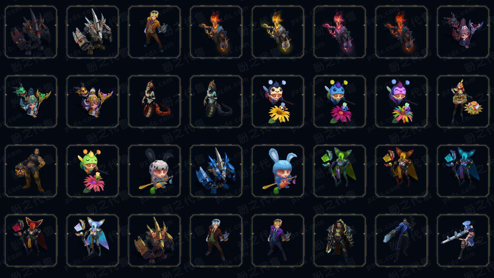
Task: Select the green dragon-hat small mage skin
Action: pos(31,101)
